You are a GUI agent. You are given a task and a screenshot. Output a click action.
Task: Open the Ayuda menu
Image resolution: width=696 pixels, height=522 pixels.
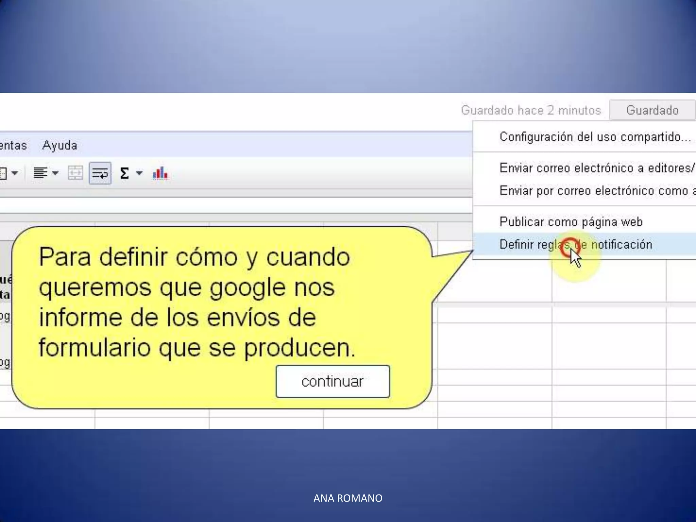[x=60, y=145]
